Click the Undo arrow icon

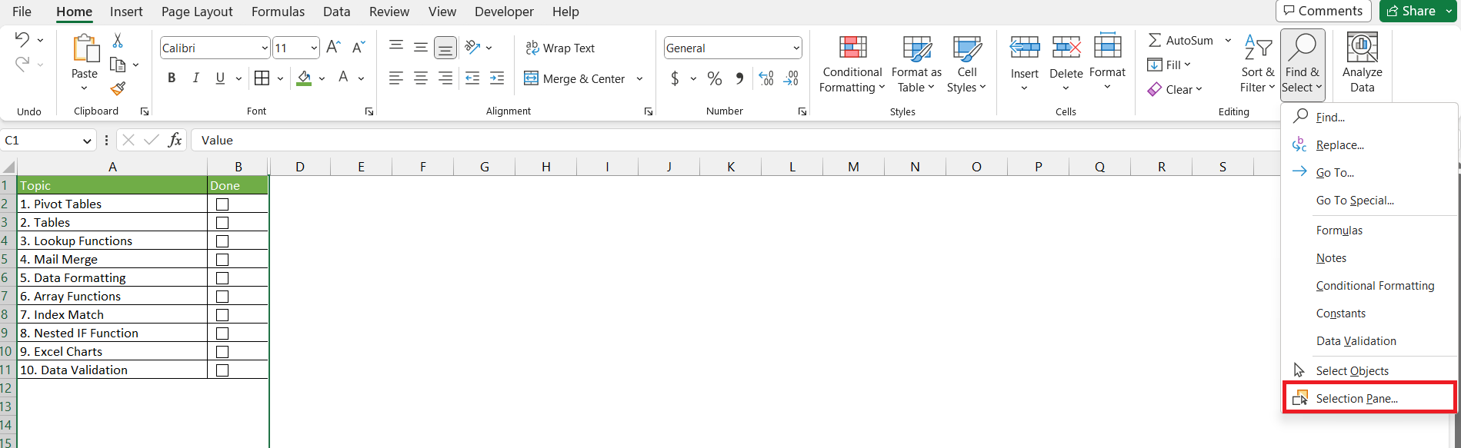click(22, 40)
